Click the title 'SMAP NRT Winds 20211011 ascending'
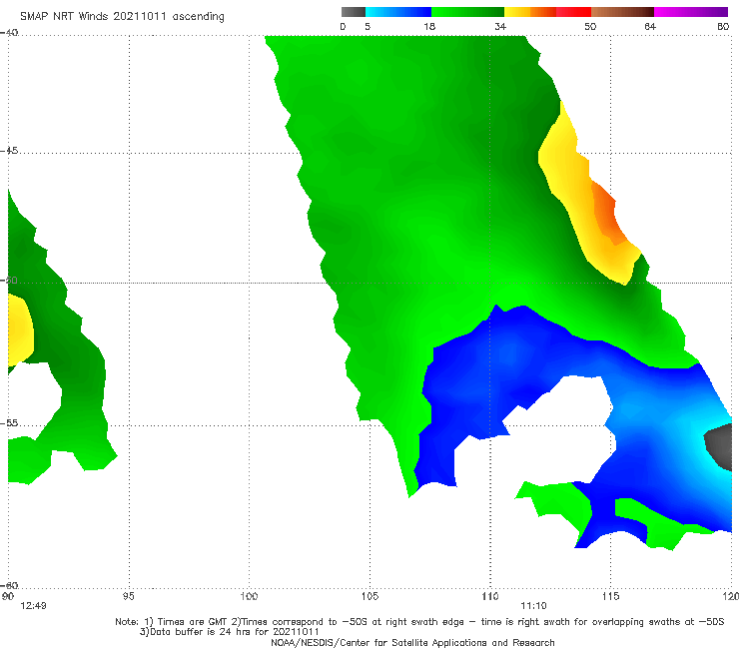Image resolution: width=739 pixels, height=649 pixels. [x=122, y=16]
